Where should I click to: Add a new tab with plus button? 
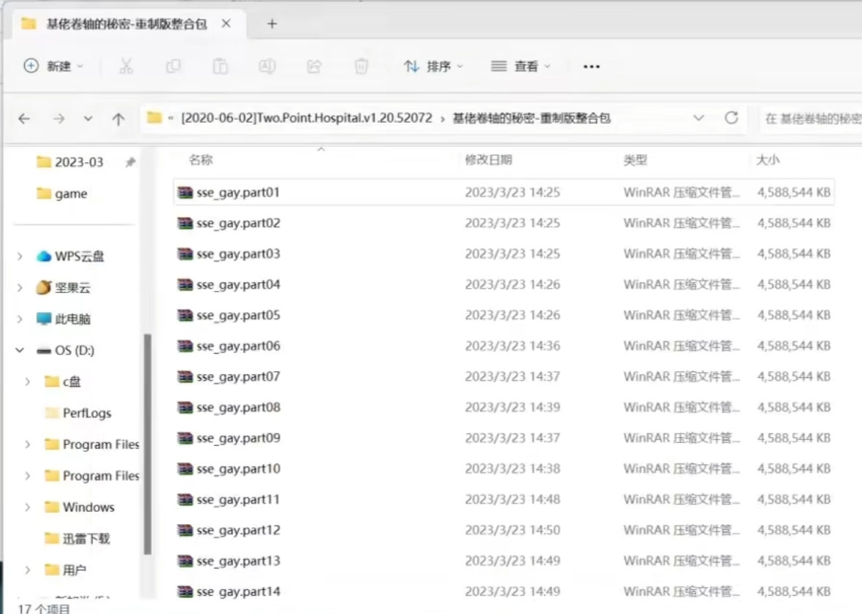(x=272, y=23)
